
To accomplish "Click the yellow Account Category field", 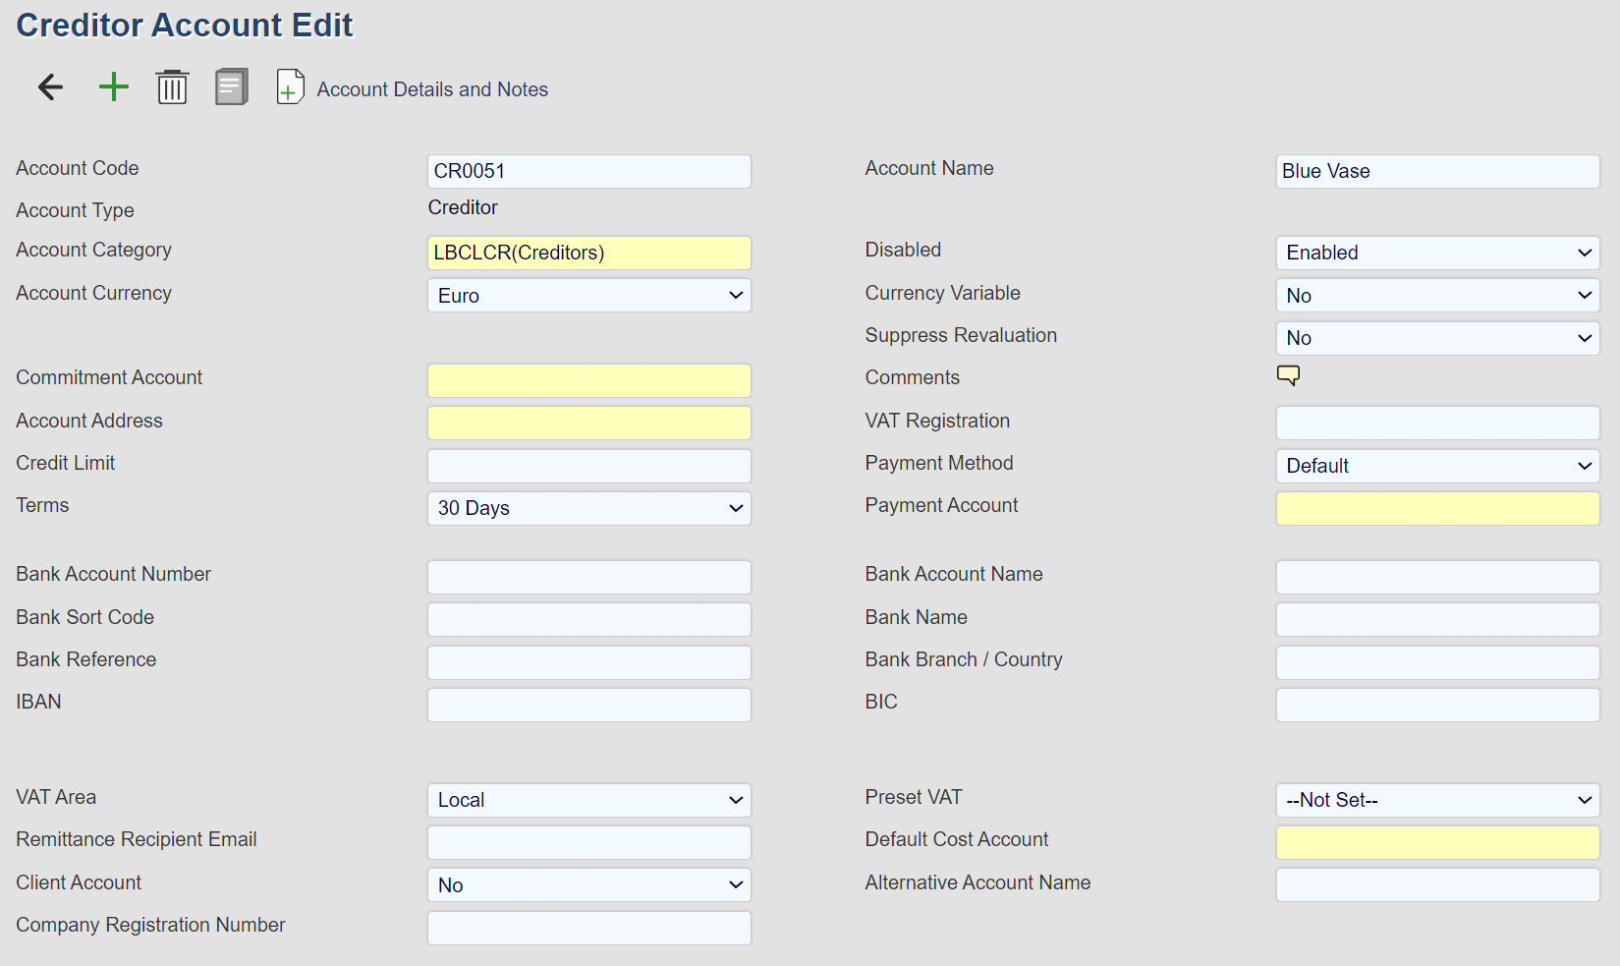I will pyautogui.click(x=588, y=253).
